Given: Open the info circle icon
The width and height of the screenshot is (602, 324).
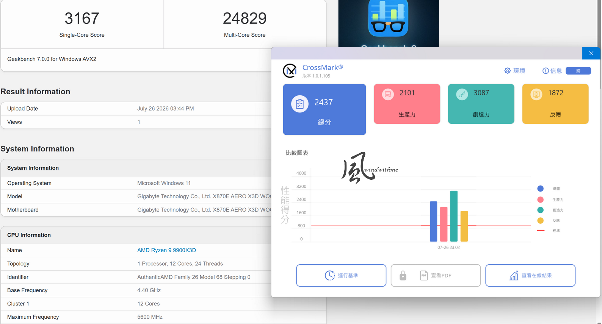Looking at the screenshot, I should click(x=546, y=71).
